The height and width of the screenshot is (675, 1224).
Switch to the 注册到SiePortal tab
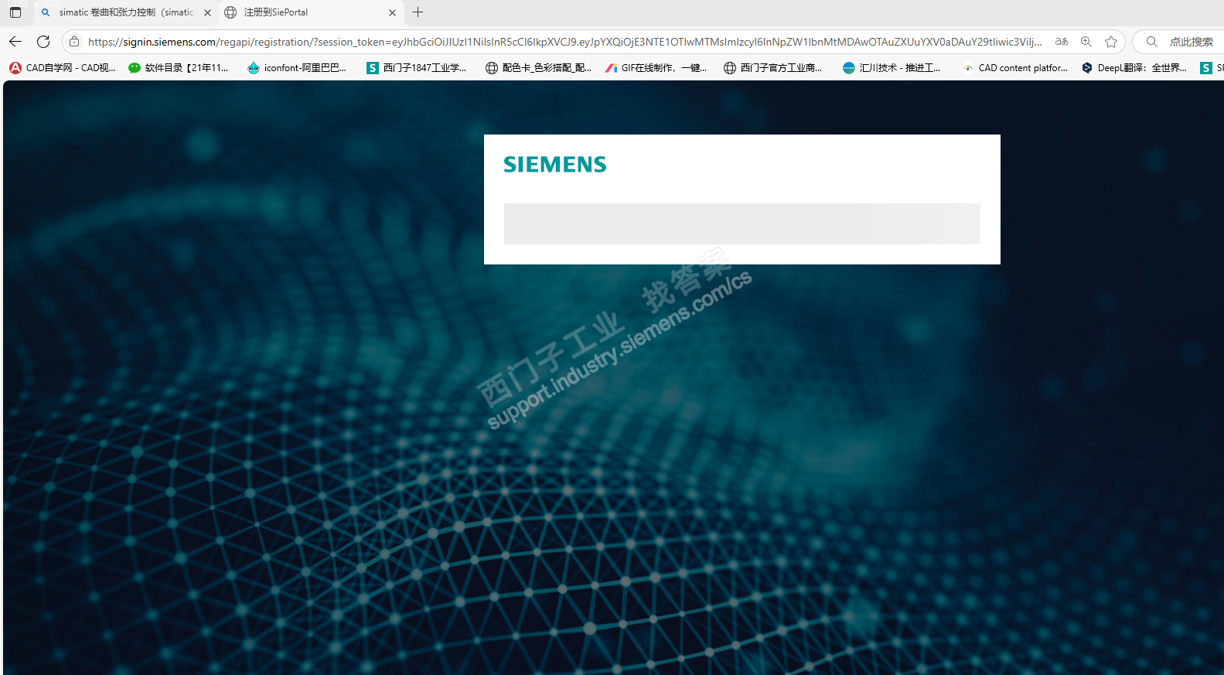(311, 12)
